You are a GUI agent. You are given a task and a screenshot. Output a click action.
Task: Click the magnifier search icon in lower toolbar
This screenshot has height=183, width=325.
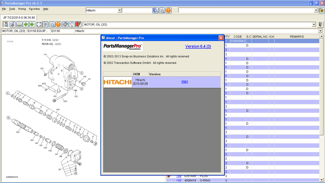pyautogui.click(x=52, y=24)
